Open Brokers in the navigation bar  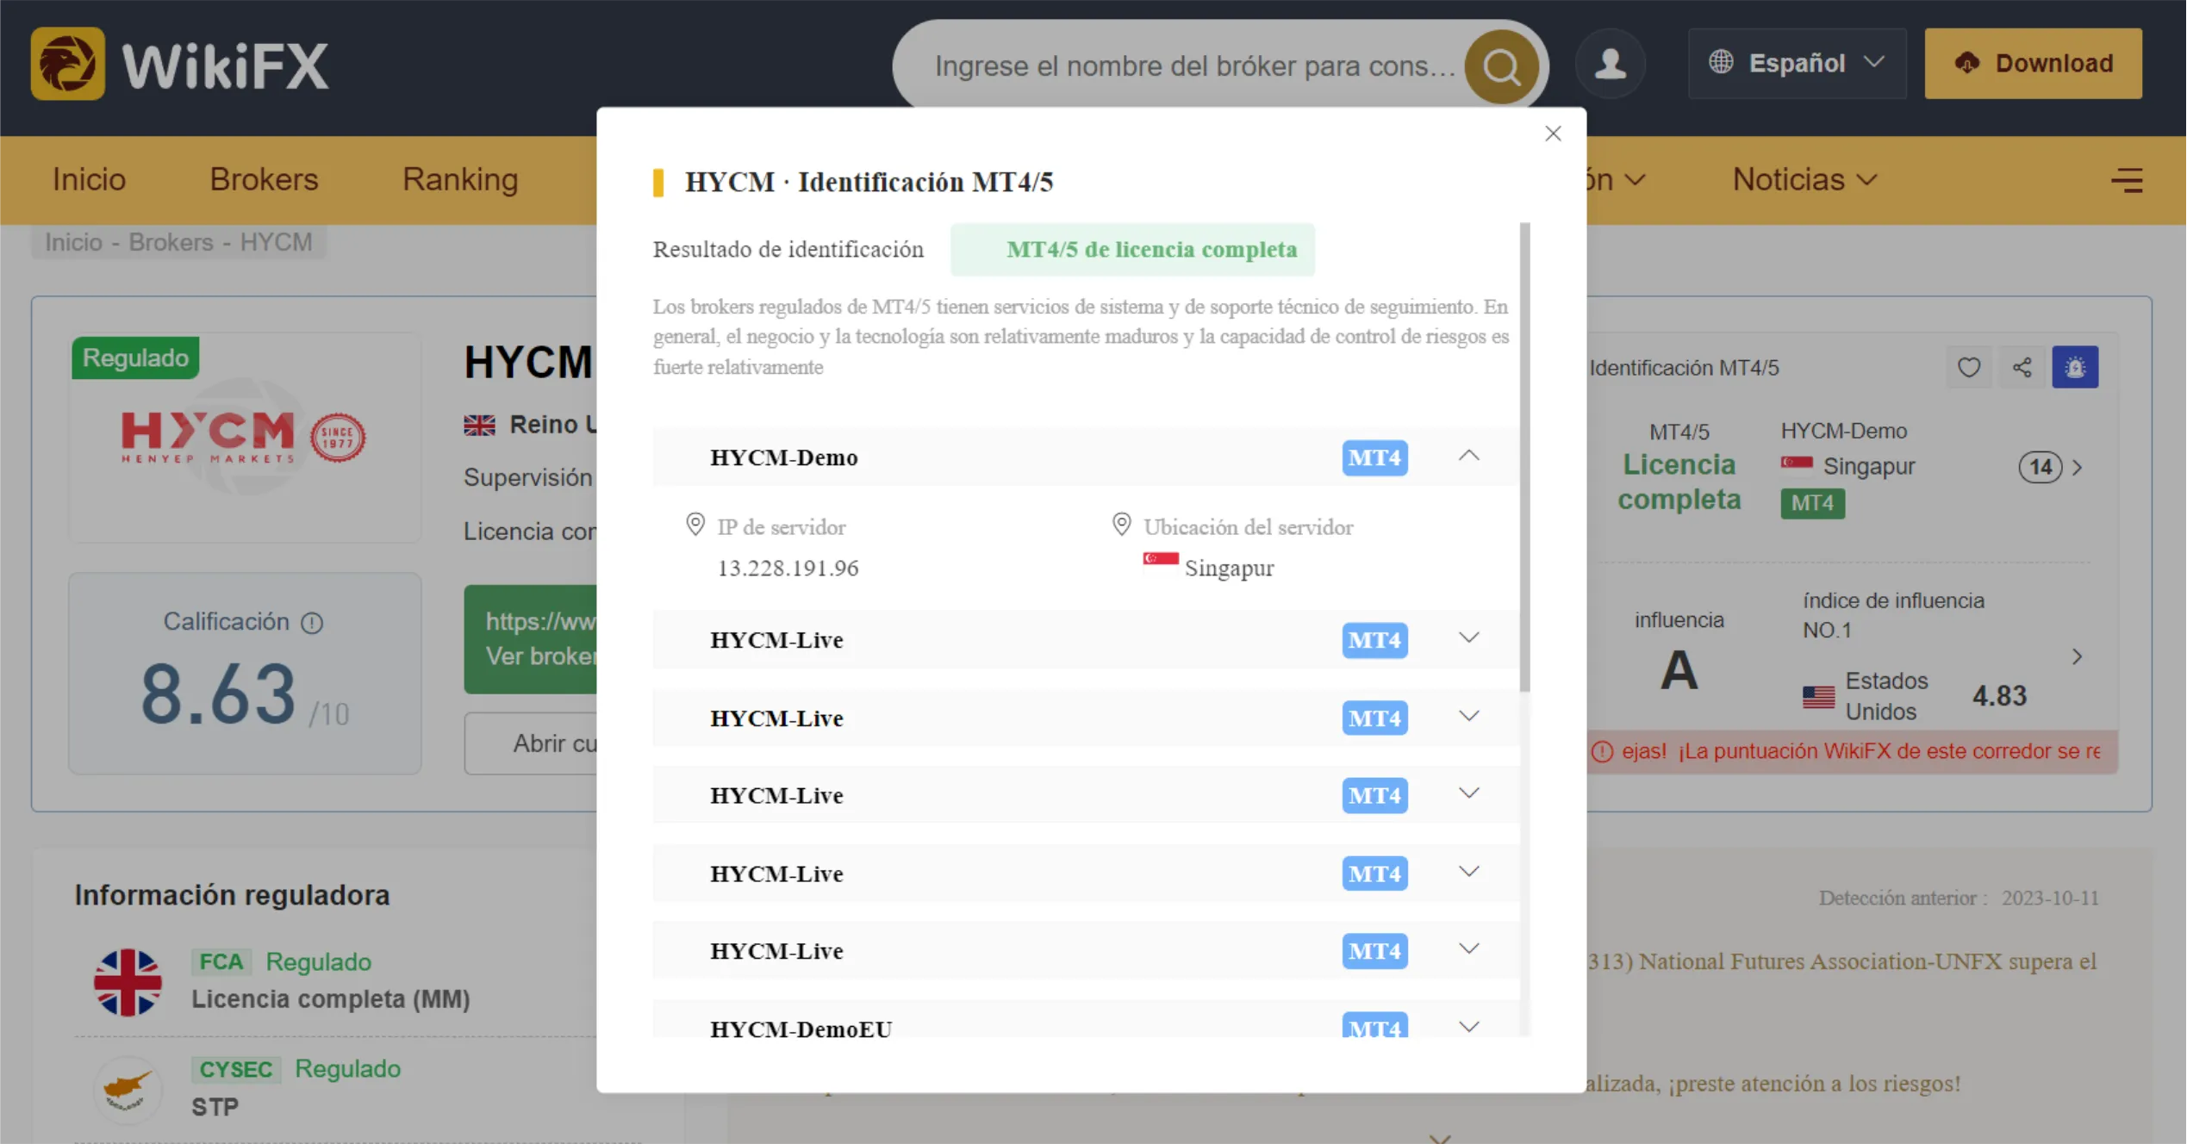(x=264, y=180)
